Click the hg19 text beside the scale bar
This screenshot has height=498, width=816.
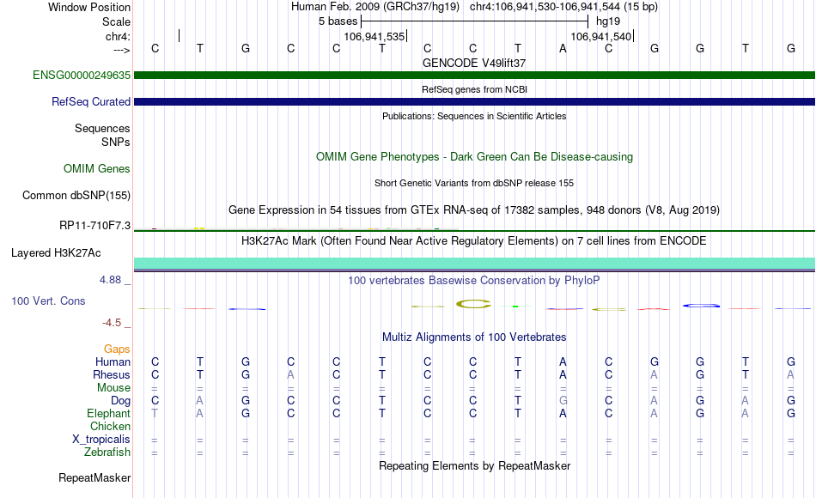click(x=608, y=21)
